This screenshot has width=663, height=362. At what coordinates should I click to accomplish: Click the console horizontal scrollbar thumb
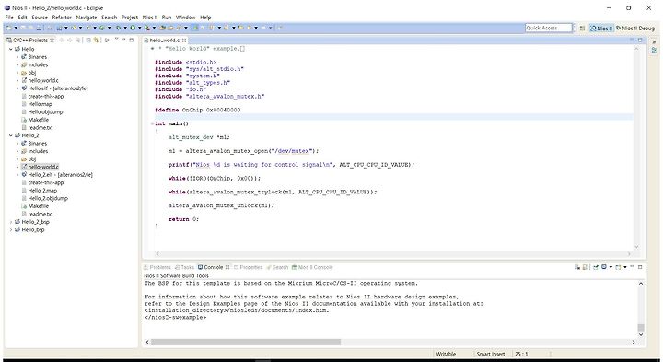click(x=246, y=342)
